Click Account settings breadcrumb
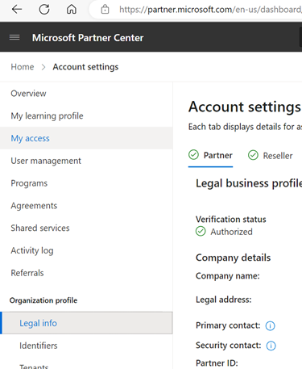Image resolution: width=302 pixels, height=369 pixels. coord(85,67)
